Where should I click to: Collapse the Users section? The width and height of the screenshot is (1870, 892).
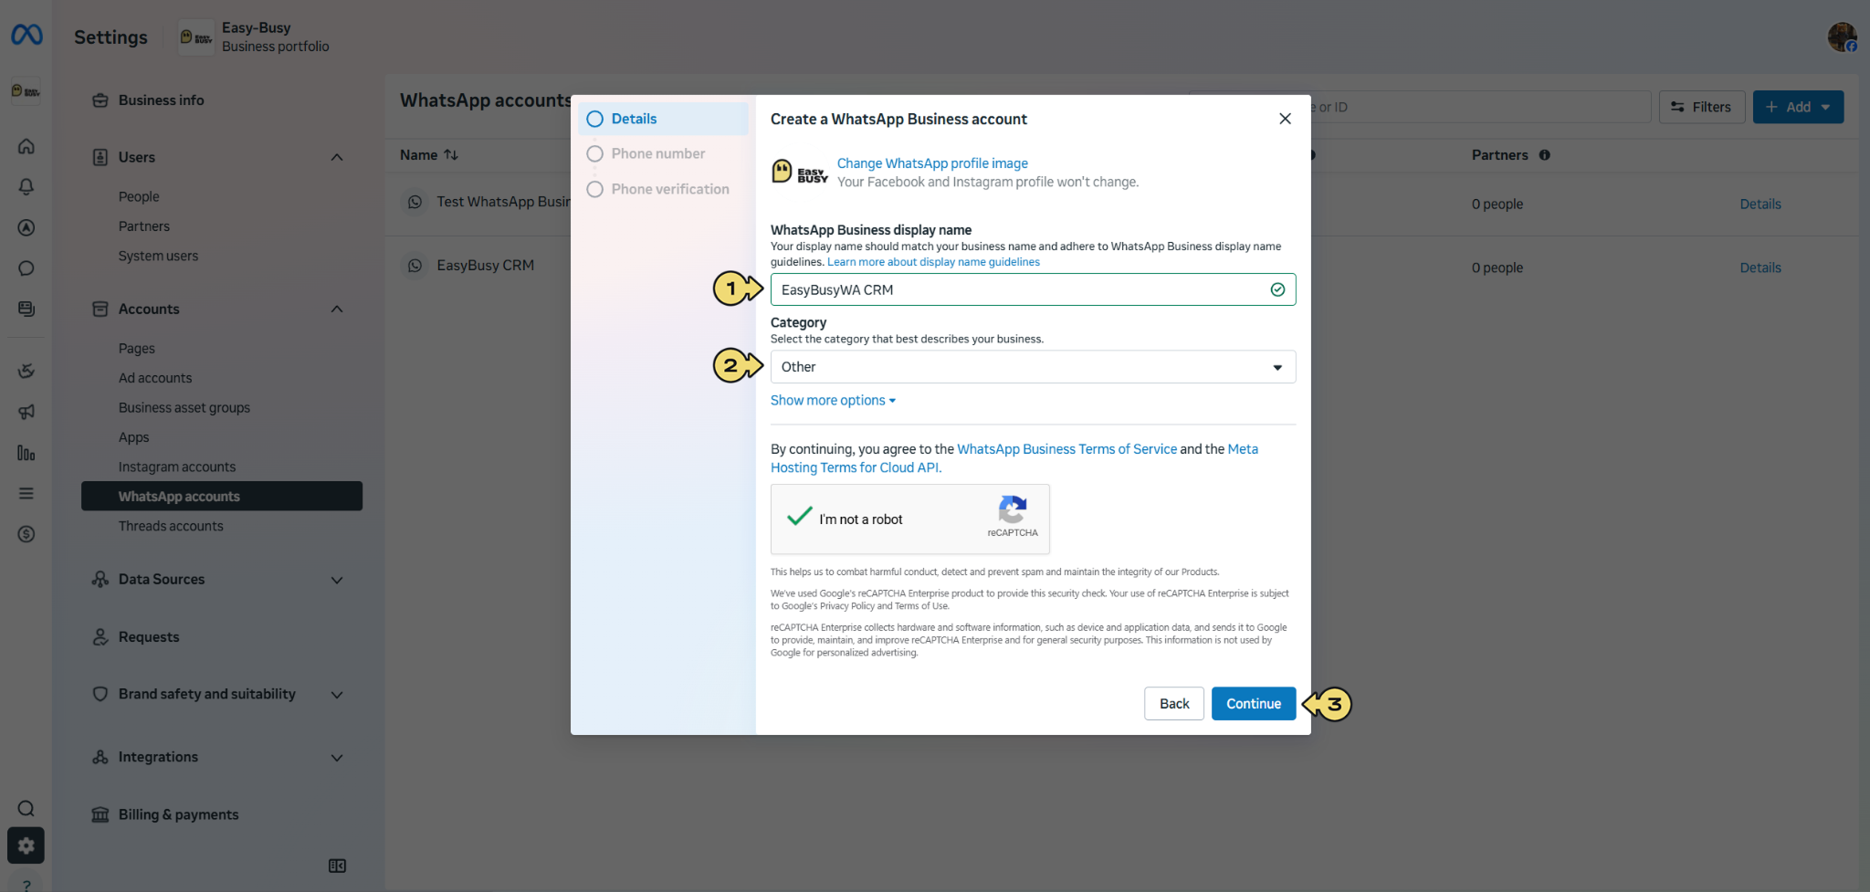click(x=337, y=157)
